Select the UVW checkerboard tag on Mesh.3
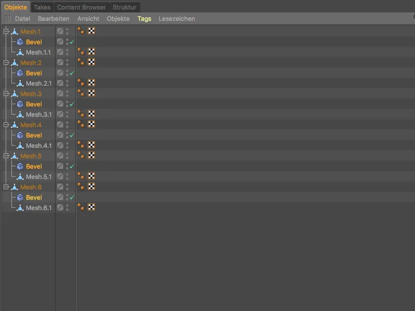This screenshot has width=415, height=311. pos(91,93)
